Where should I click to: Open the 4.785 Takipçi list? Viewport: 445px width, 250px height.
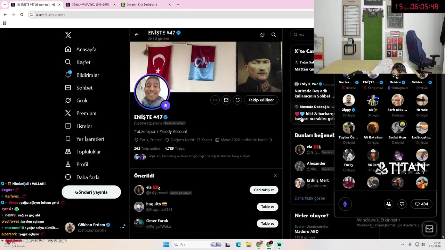click(175, 149)
